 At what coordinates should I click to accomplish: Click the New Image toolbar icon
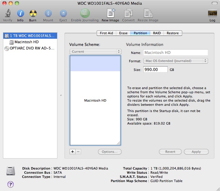pos(110,13)
